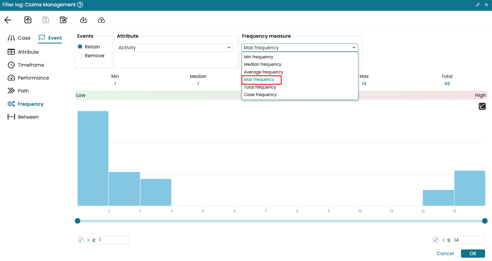Uncheck the lower bound checkbox

(x=81, y=240)
